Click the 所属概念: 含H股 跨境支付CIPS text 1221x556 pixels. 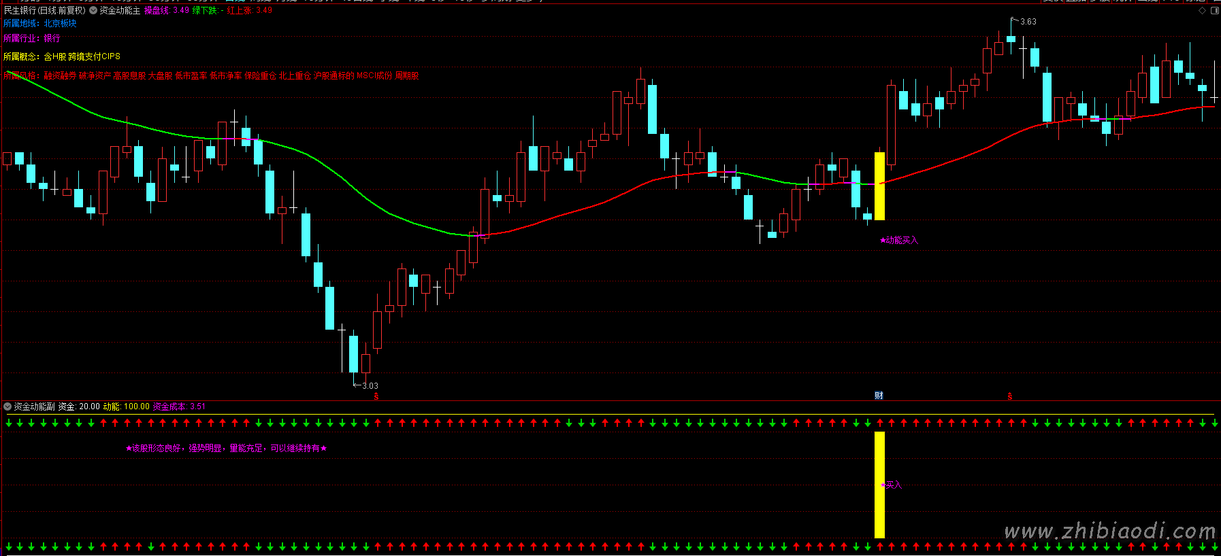coord(62,56)
